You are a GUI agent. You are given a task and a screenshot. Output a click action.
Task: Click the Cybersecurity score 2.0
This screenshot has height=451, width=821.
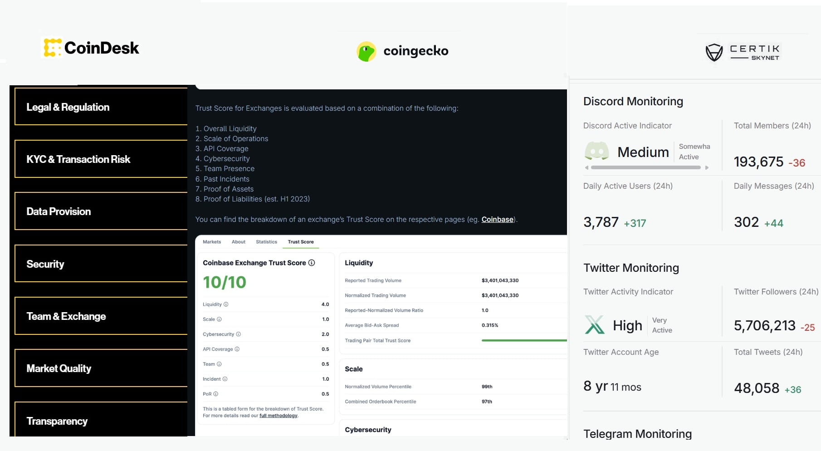325,334
